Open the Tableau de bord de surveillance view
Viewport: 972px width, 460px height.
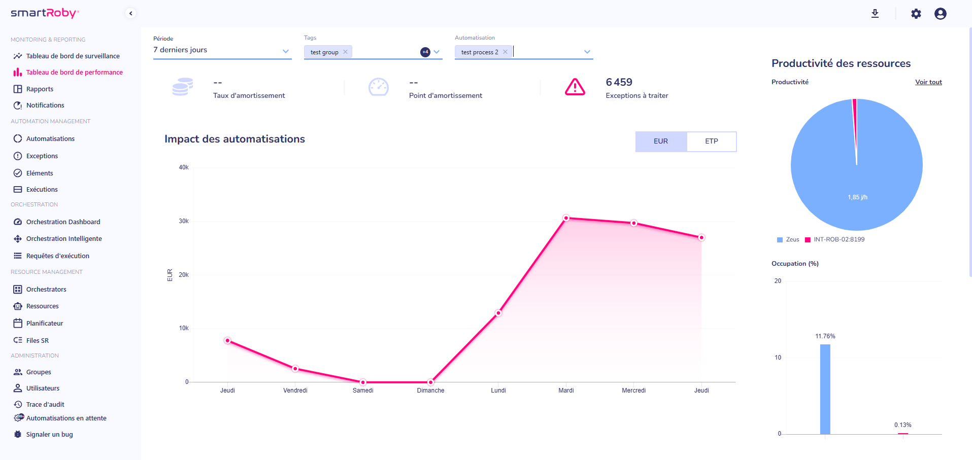click(73, 56)
